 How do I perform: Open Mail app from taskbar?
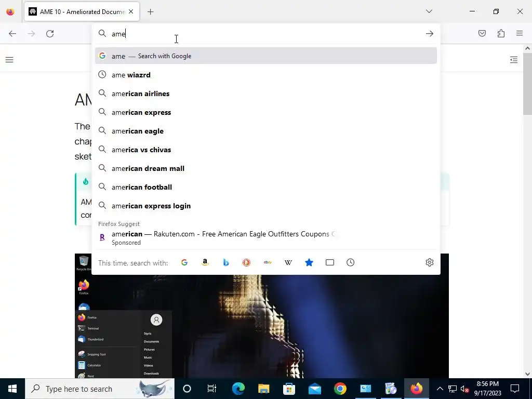[314, 389]
